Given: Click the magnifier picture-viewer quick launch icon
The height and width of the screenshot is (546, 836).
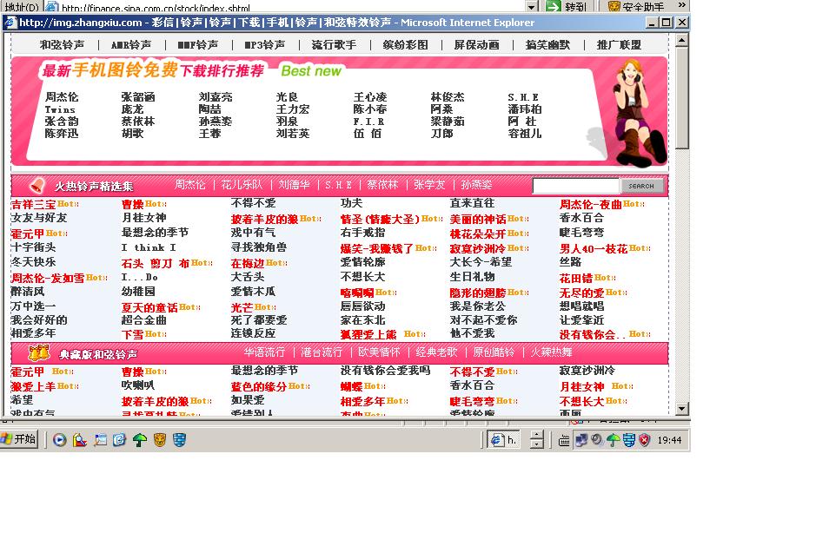Looking at the screenshot, I should coord(79,440).
